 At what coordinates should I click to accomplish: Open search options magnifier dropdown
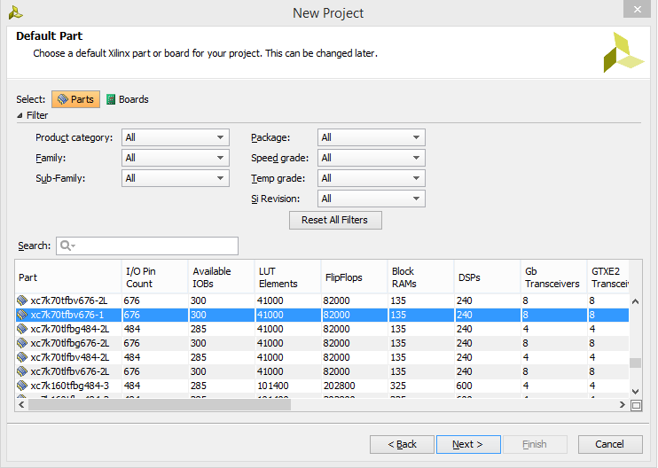coord(67,246)
